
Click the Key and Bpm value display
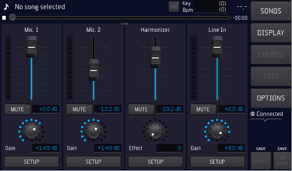tap(211, 6)
